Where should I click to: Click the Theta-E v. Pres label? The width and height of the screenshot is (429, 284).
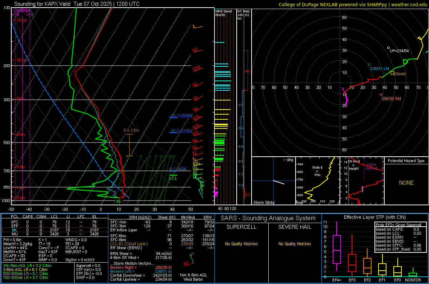[317, 171]
